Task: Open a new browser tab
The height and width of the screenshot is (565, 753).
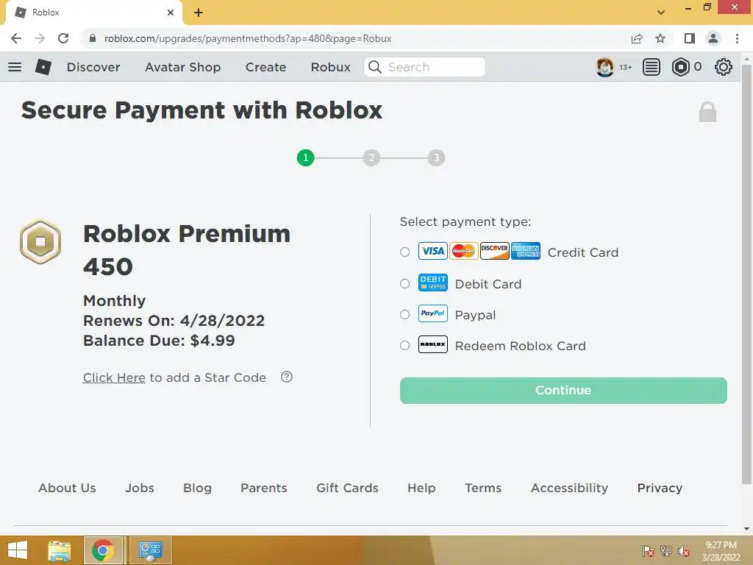Action: [x=199, y=13]
